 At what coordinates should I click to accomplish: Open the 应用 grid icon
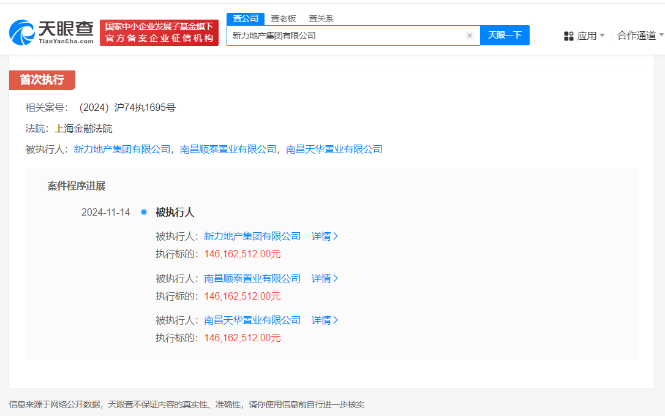coord(569,36)
